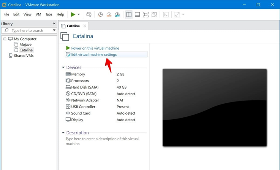Select the Catalina virtual machine in library
This screenshot has height=170, width=280.
coord(26,50)
